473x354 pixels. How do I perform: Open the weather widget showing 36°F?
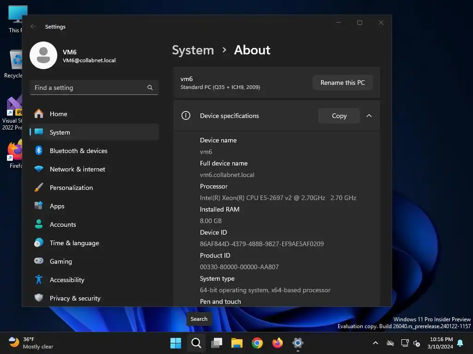tap(31, 343)
